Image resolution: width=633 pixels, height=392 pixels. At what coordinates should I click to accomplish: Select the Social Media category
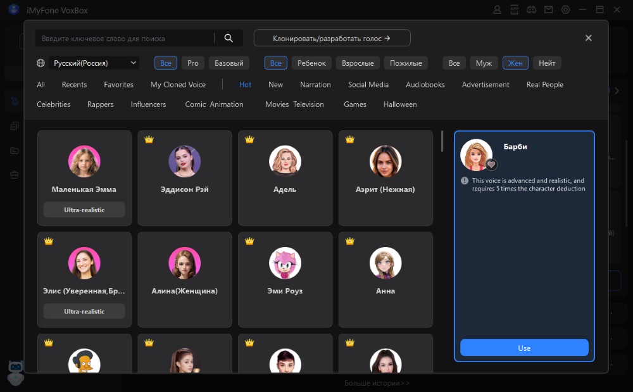click(x=368, y=85)
